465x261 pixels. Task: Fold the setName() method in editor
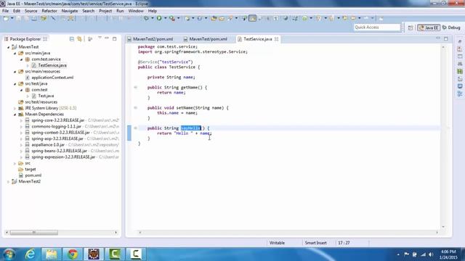point(135,108)
